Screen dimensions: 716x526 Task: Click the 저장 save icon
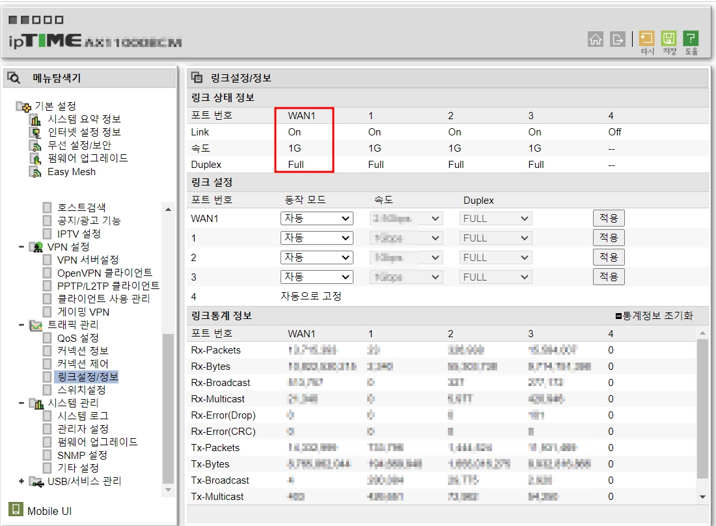[668, 38]
